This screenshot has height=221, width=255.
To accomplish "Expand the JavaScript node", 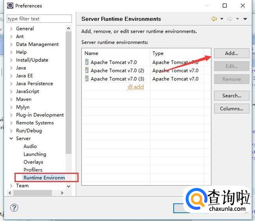I will (x=11, y=92).
